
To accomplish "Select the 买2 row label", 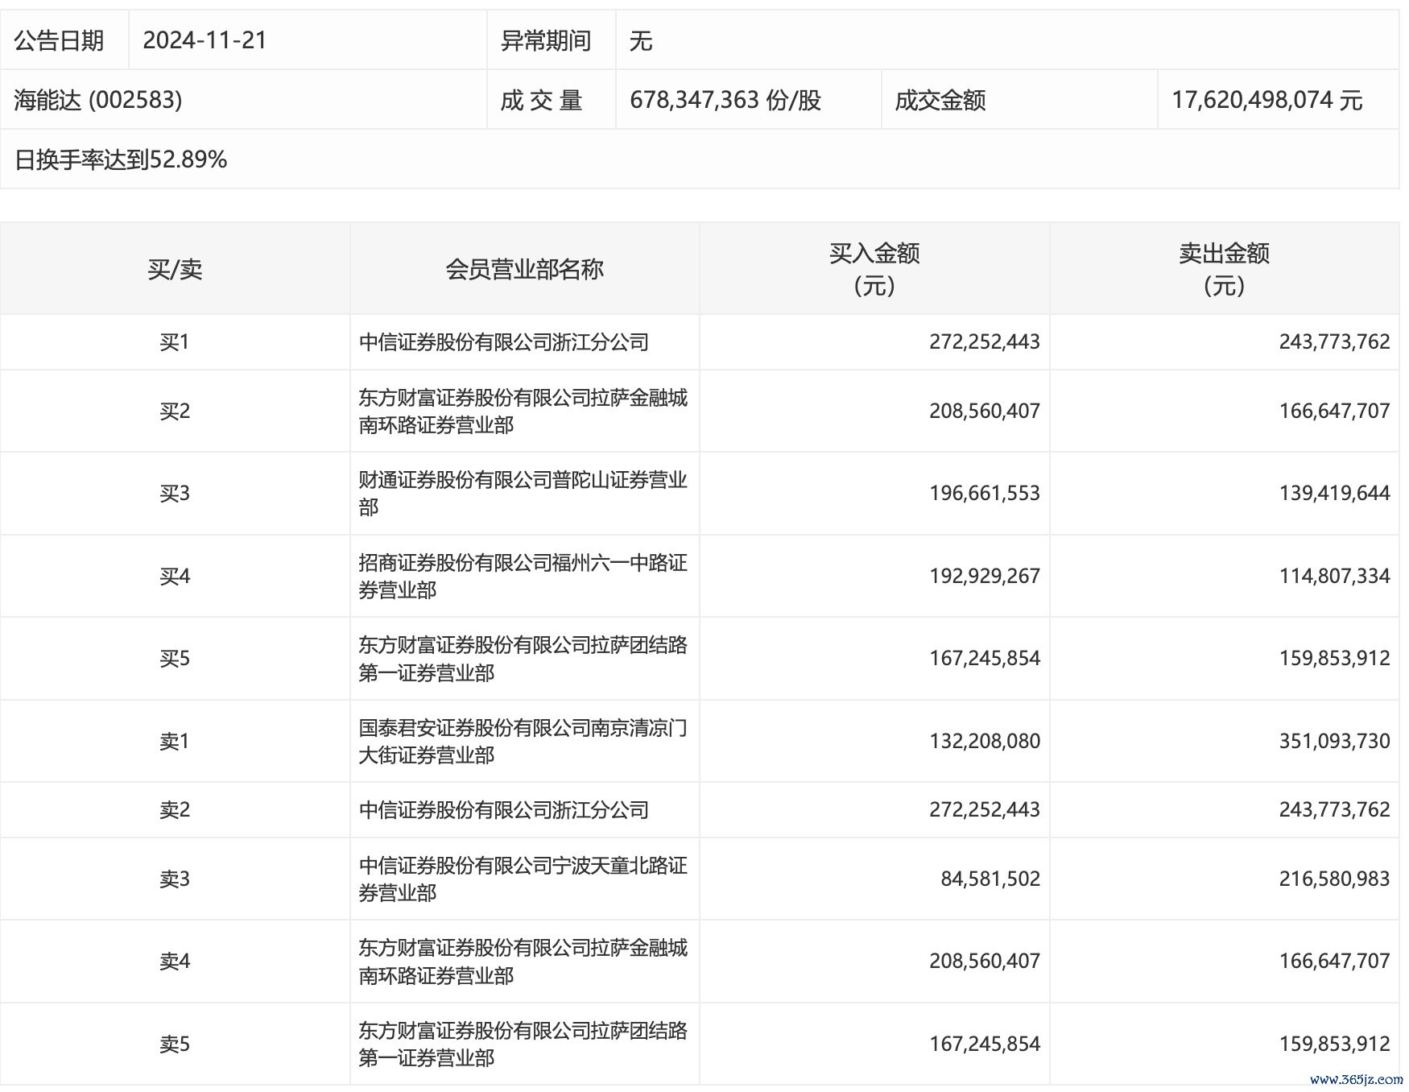I will coord(175,411).
